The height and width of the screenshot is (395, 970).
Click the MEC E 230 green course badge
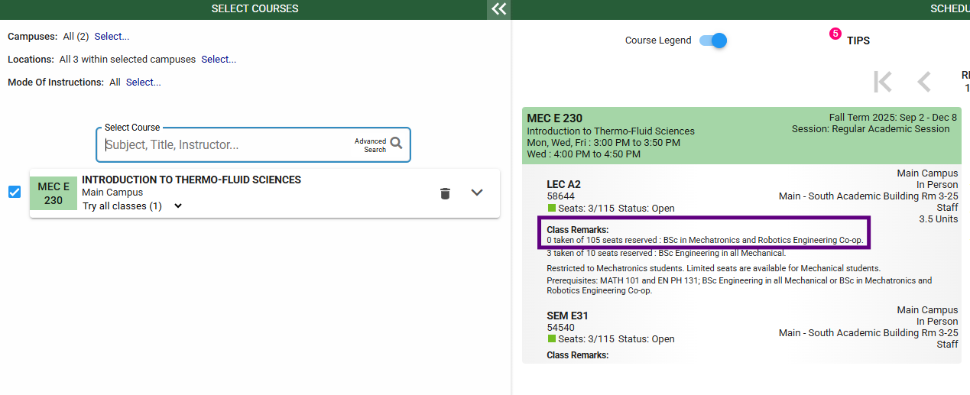coord(54,193)
